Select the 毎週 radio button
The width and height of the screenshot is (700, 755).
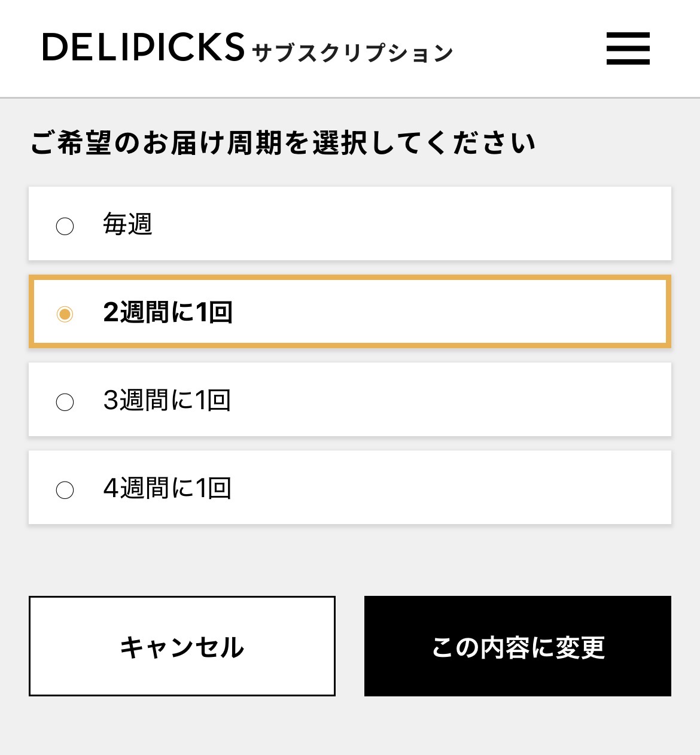pos(65,226)
